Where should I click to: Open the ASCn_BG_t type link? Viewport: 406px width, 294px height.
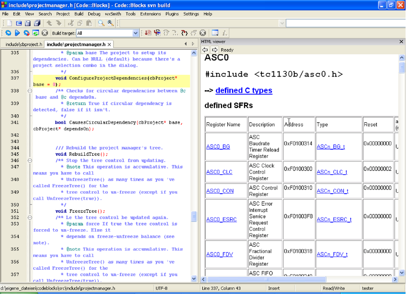coord(331,147)
